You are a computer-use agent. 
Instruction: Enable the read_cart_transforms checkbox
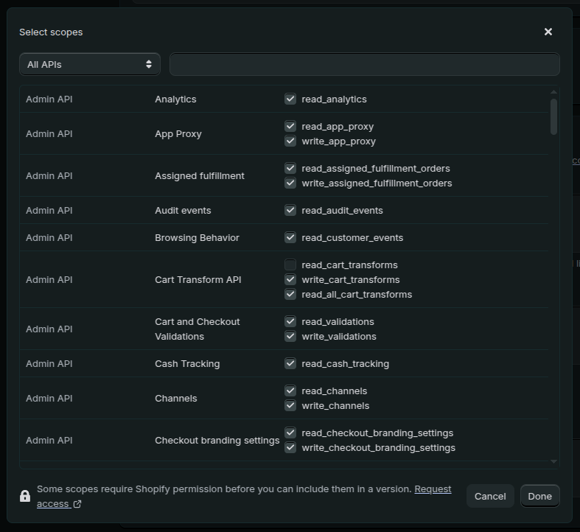coord(290,265)
